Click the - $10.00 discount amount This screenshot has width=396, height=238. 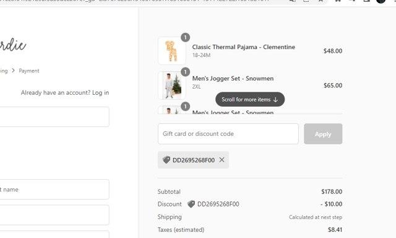(x=332, y=204)
